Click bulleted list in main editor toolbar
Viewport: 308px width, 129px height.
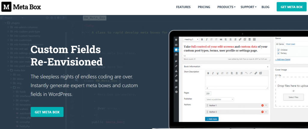point(211,40)
